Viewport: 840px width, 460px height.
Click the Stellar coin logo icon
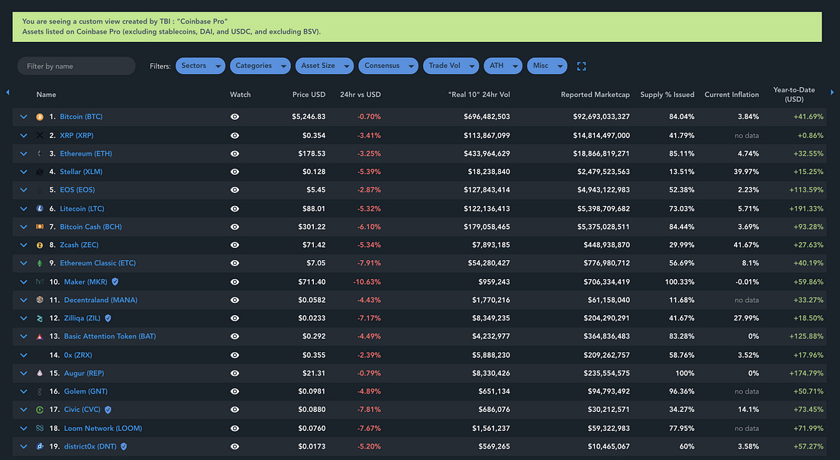[x=40, y=172]
